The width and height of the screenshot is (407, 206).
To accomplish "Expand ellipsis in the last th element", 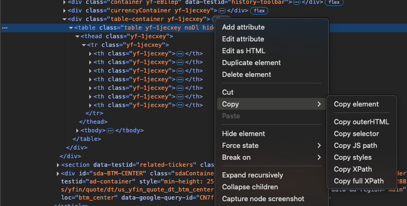I will (x=180, y=105).
